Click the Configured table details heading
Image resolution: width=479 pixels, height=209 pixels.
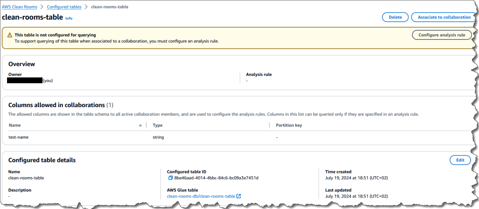coord(42,160)
